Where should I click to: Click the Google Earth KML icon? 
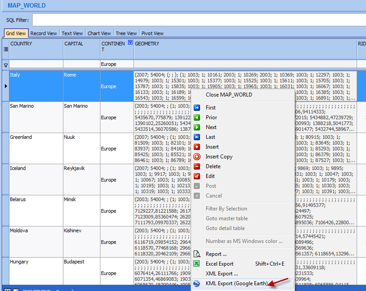coord(197,284)
